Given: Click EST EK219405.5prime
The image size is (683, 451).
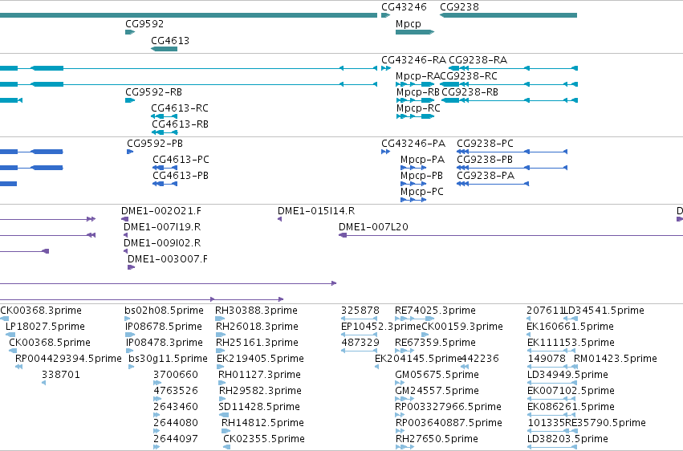Looking at the screenshot, I should click(x=260, y=360).
